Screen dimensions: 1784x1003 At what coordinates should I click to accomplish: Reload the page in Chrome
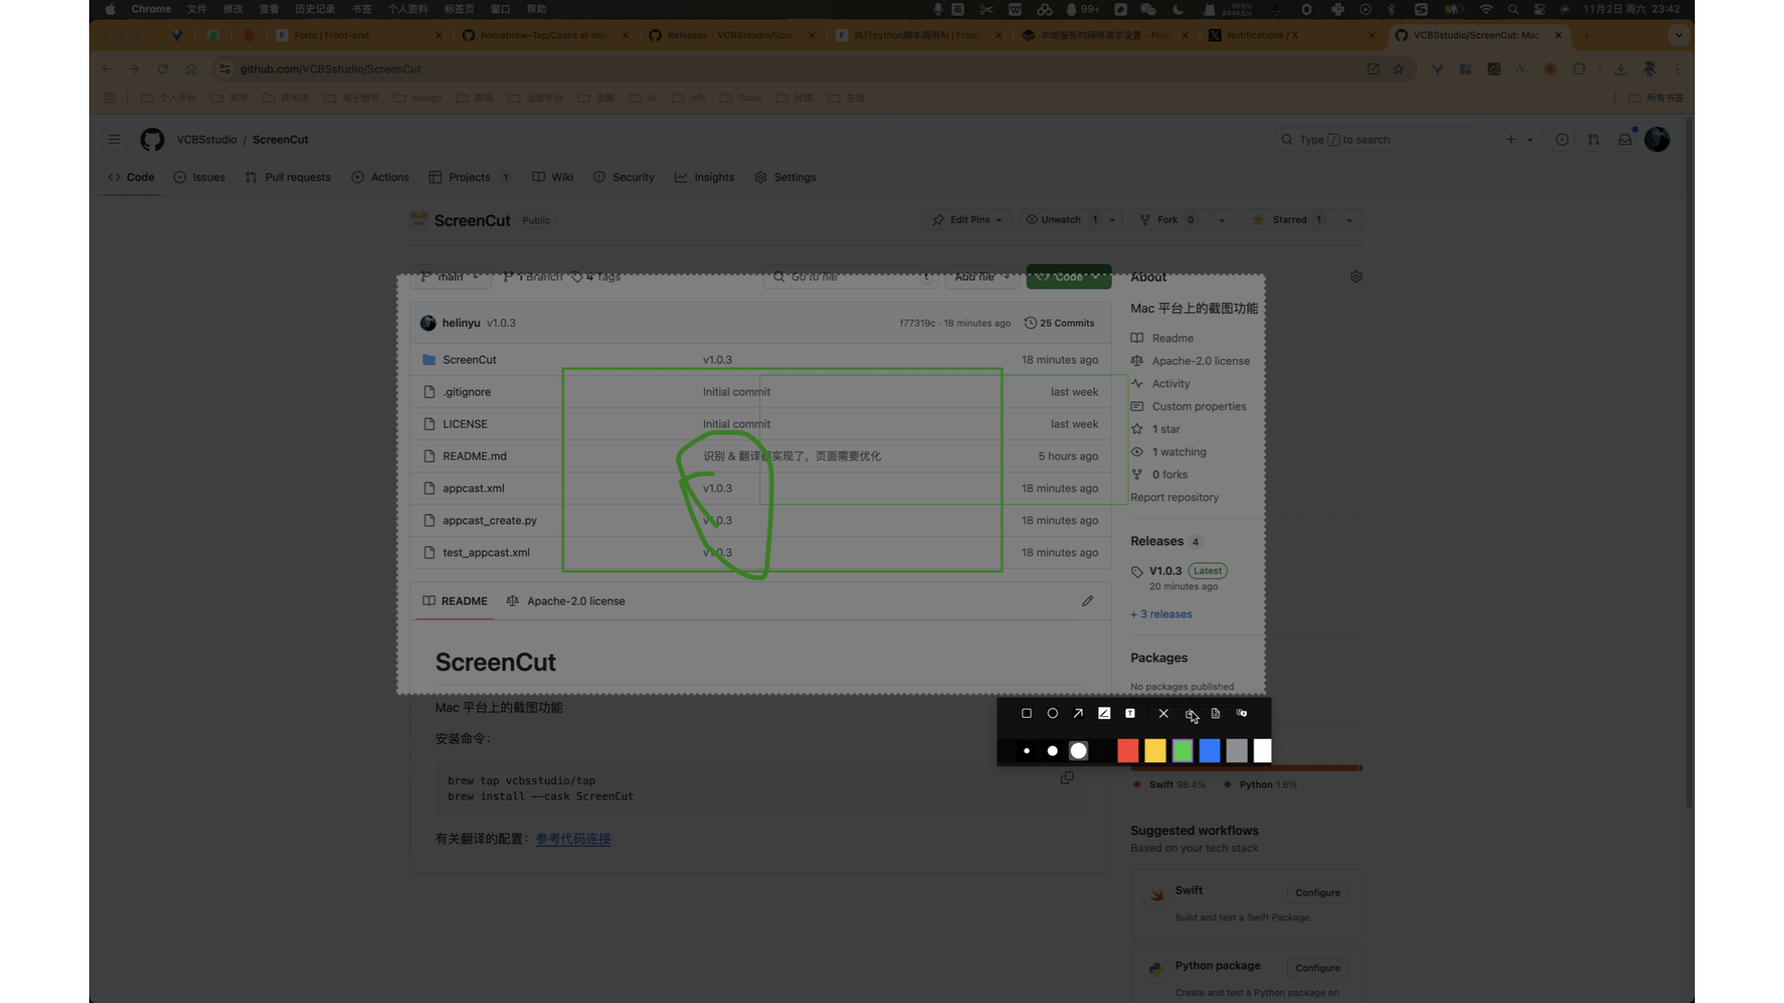pyautogui.click(x=163, y=69)
